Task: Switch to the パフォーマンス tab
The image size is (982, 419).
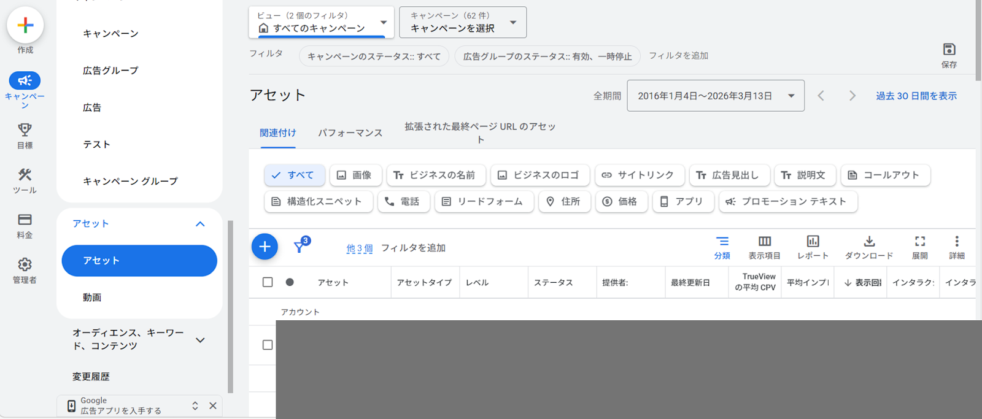Action: tap(350, 133)
